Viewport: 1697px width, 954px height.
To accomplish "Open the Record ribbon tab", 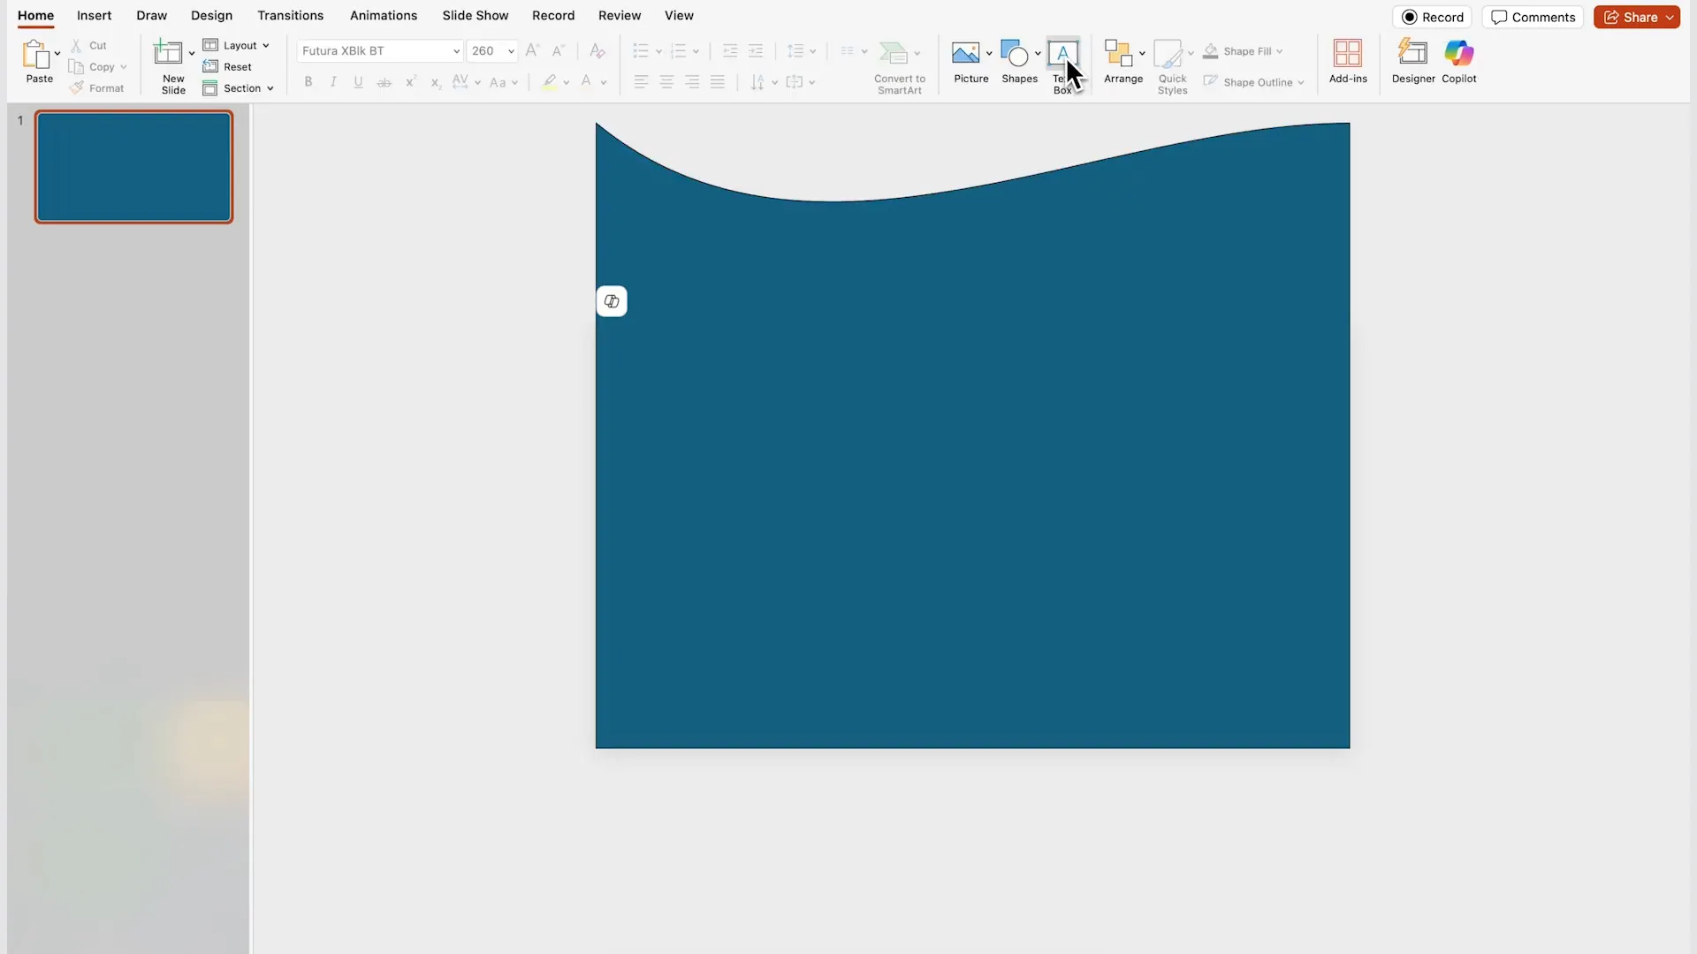I will click(x=553, y=16).
